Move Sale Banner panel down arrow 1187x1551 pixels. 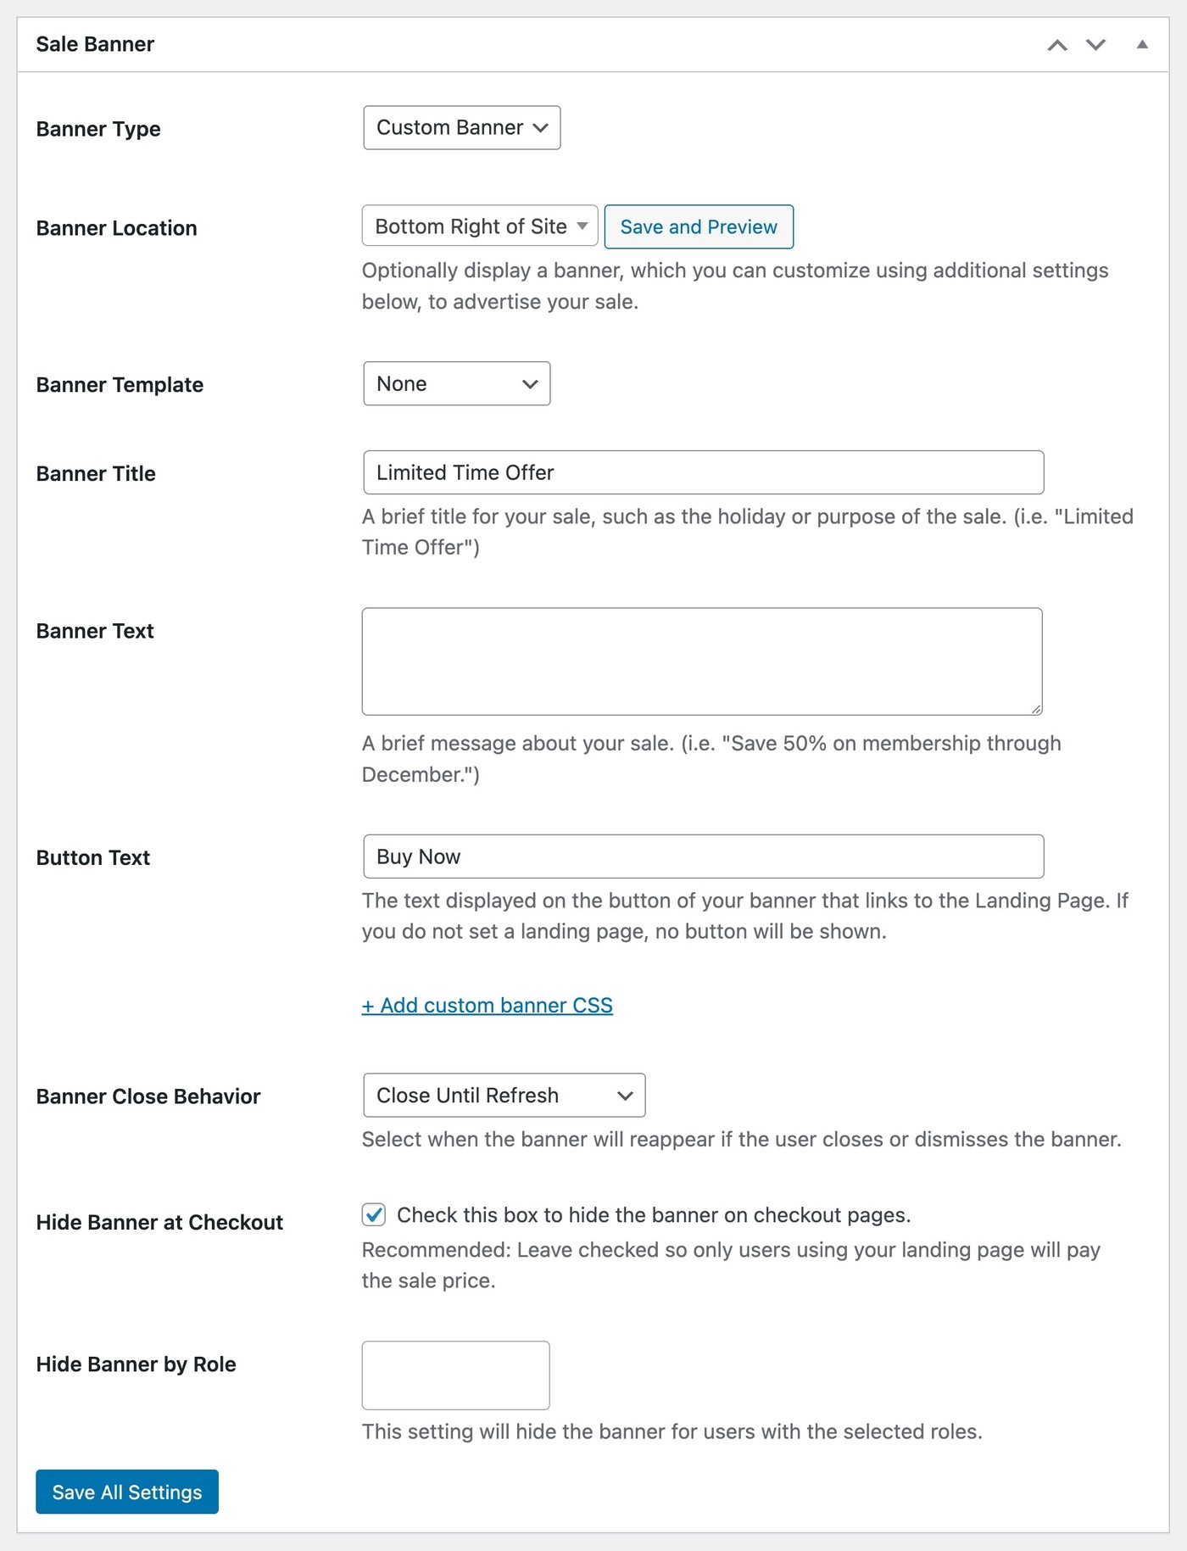click(1096, 45)
